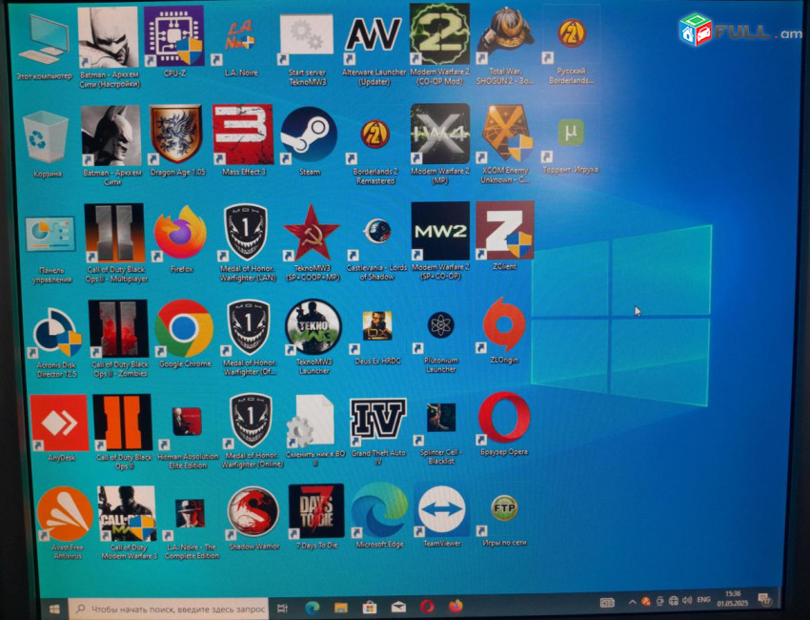Open Edge from the taskbar

(x=312, y=608)
